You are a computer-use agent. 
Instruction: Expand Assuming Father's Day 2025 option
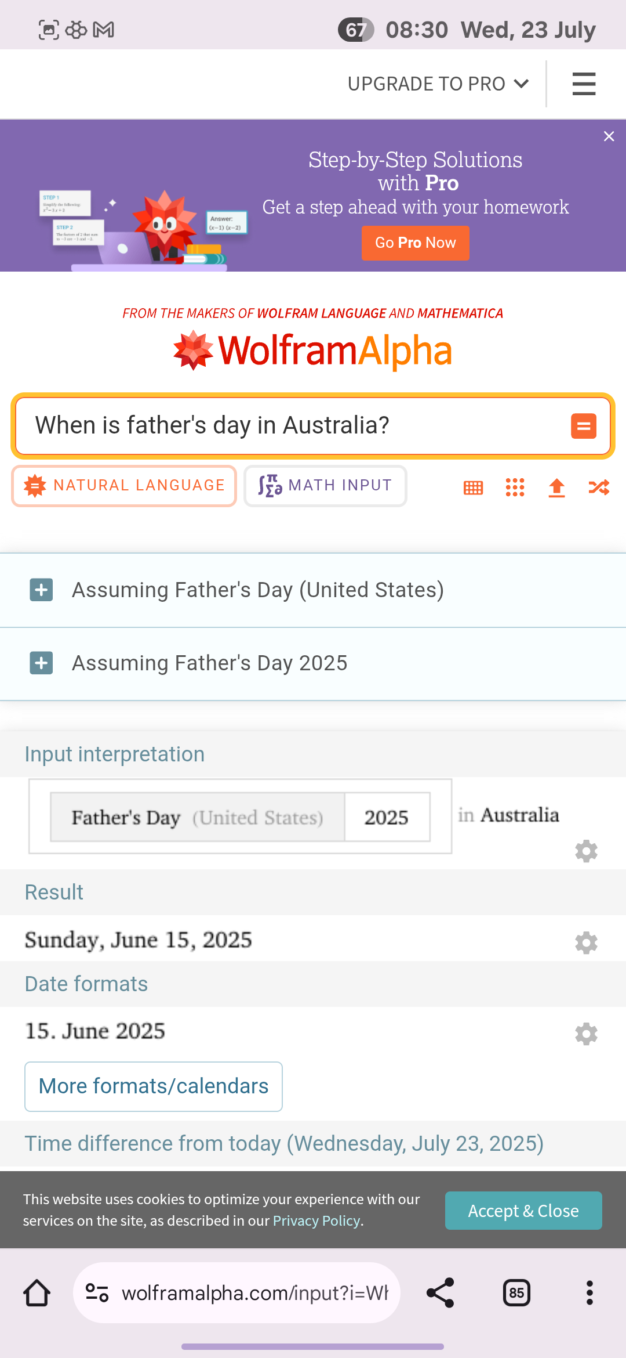(x=42, y=663)
